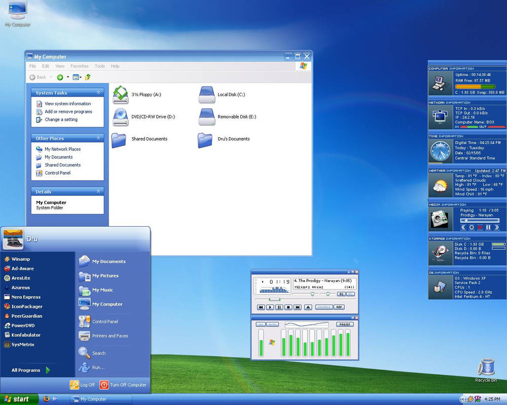This screenshot has height=405, width=507.
Task: Open My Documents in Other Places
Action: 54,157
